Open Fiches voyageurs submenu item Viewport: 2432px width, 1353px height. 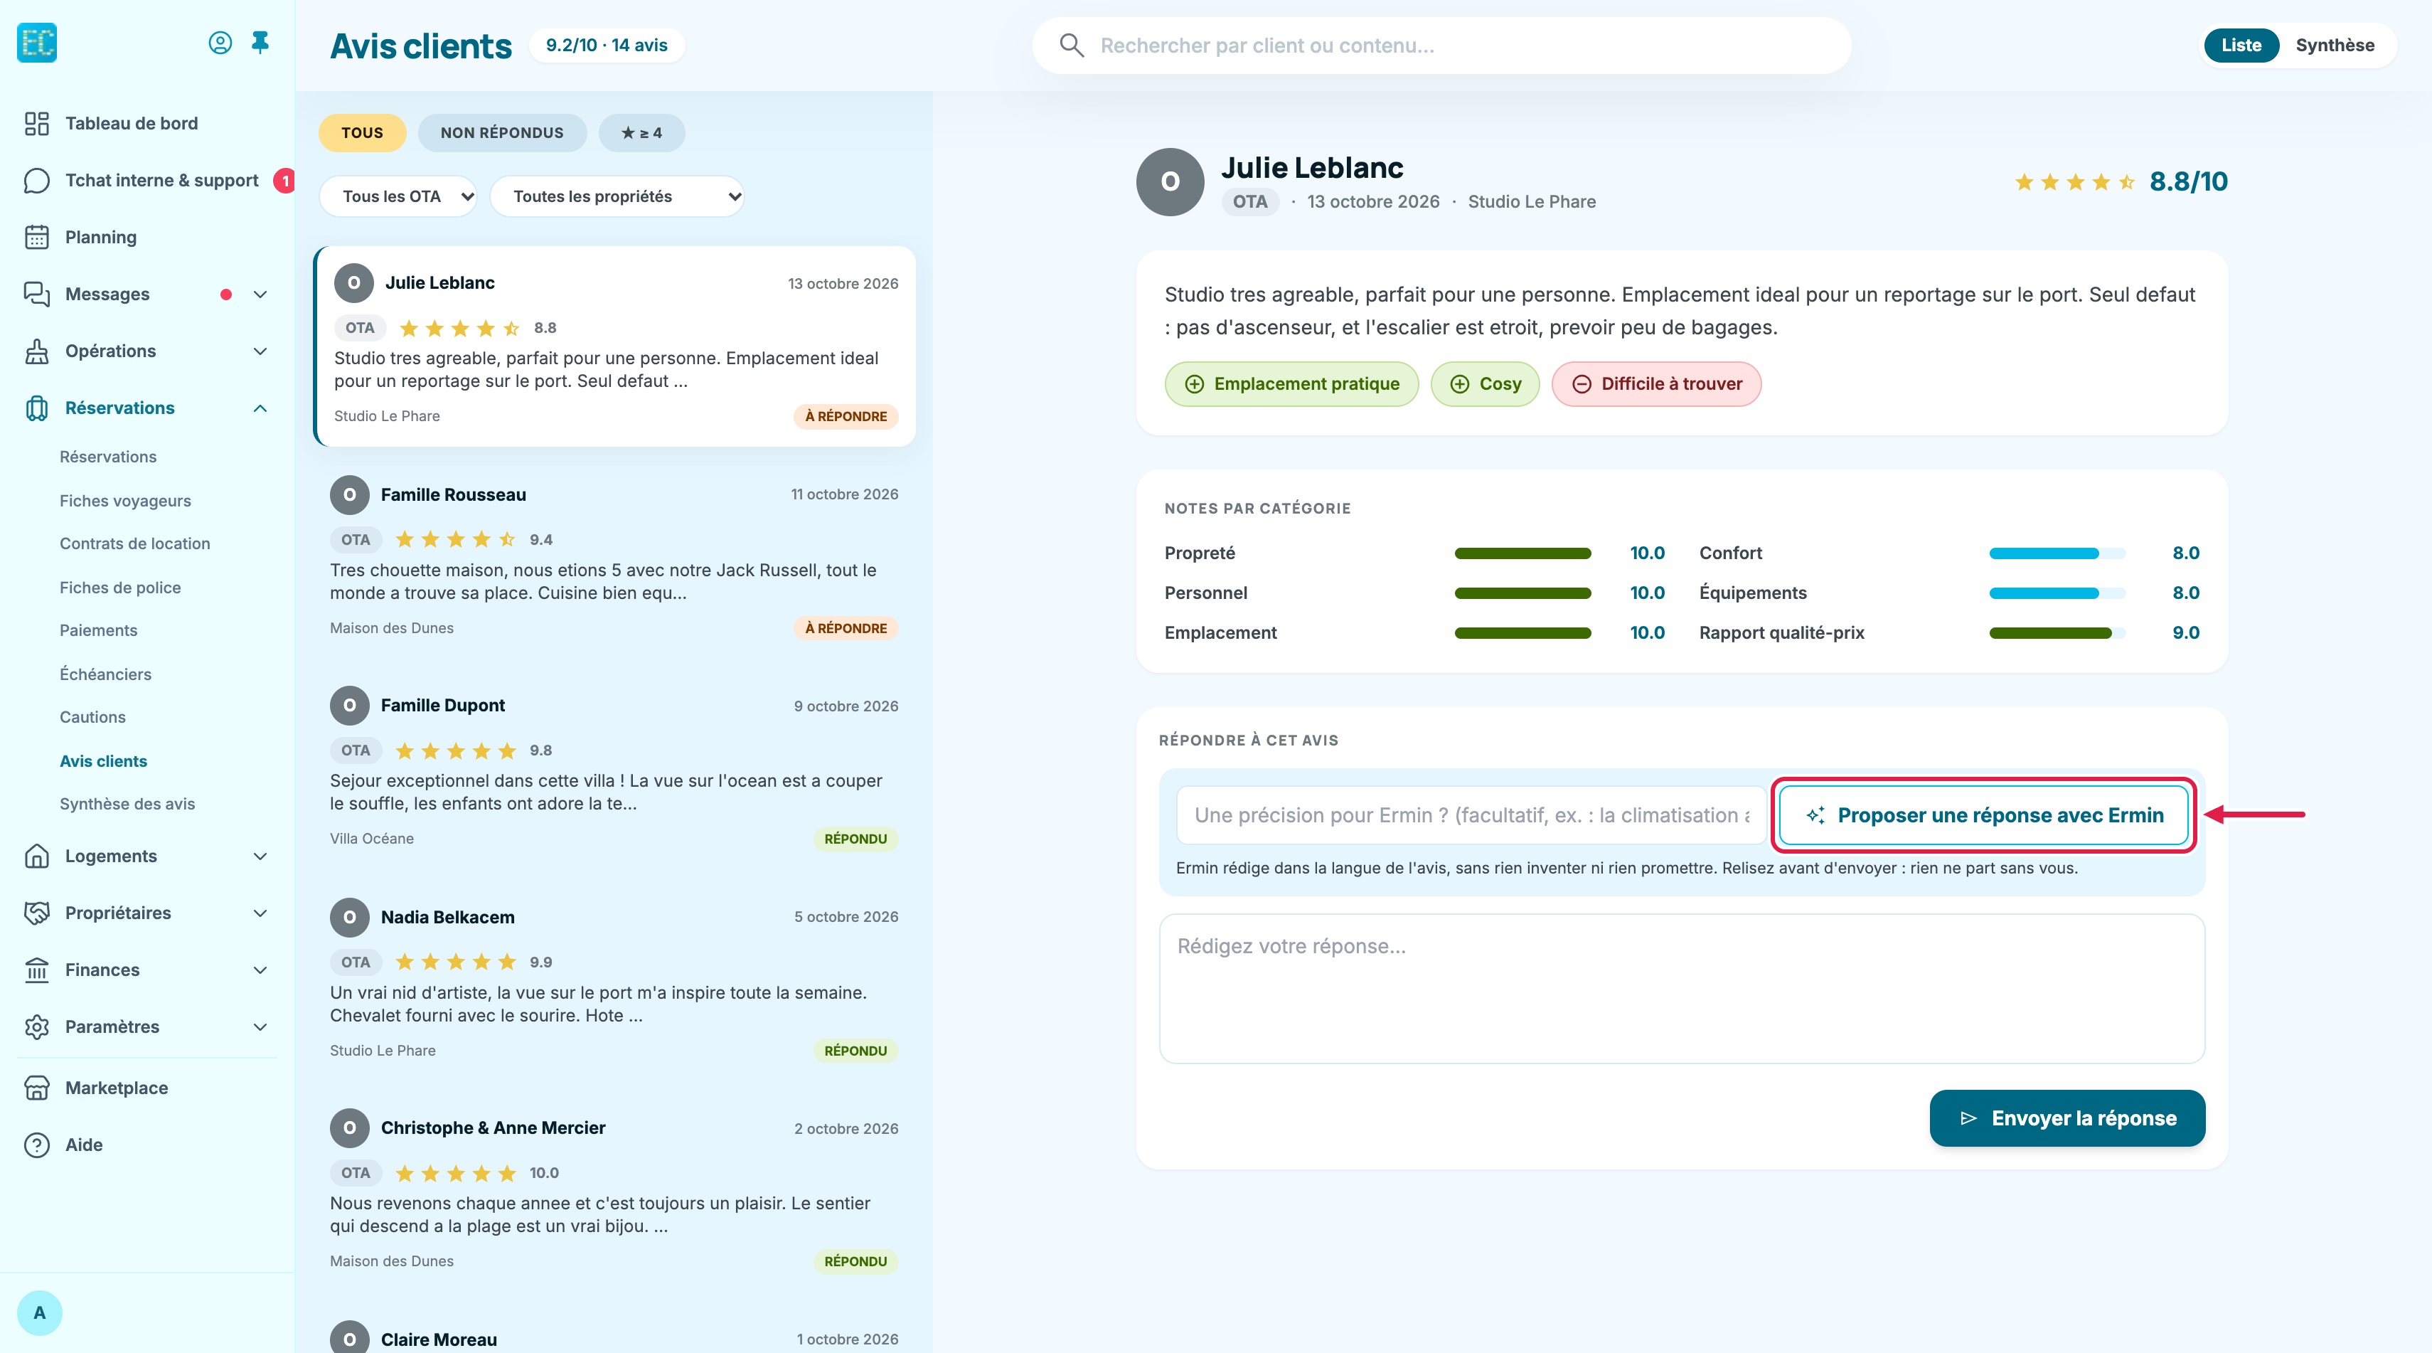pyautogui.click(x=126, y=500)
